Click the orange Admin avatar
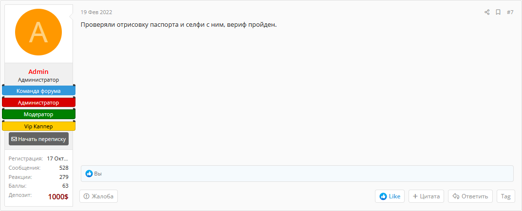This screenshot has width=522, height=211. coord(38,32)
